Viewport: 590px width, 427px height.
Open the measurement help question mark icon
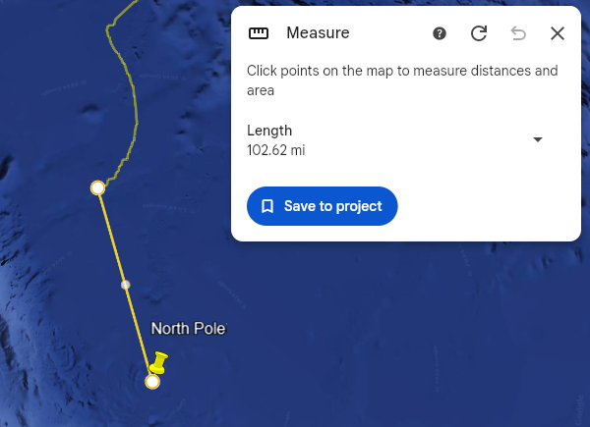coord(440,33)
